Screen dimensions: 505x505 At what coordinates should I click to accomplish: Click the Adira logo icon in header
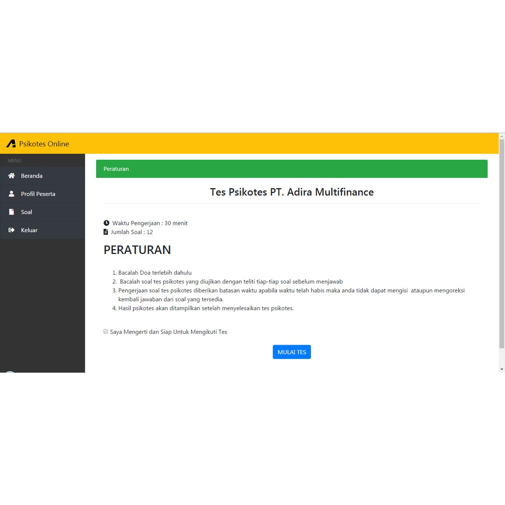[11, 144]
